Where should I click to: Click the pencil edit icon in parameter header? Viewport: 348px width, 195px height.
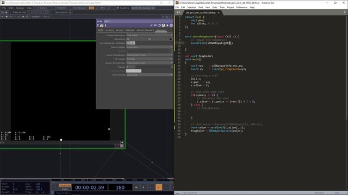click(151, 25)
